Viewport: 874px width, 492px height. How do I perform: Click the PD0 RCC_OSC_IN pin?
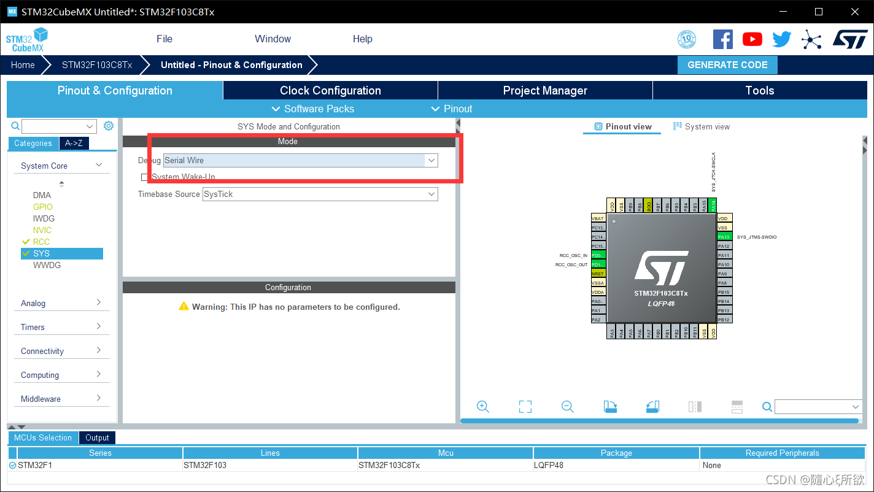[598, 255]
